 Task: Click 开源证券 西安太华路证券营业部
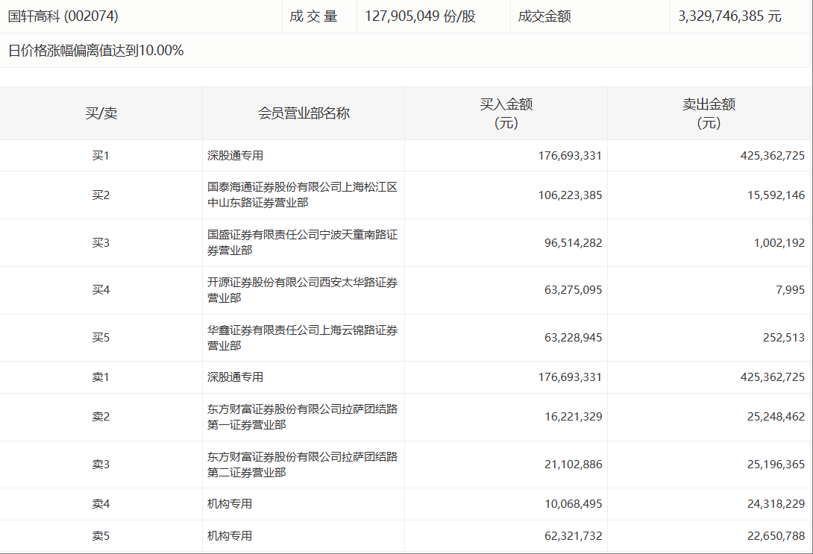click(302, 290)
